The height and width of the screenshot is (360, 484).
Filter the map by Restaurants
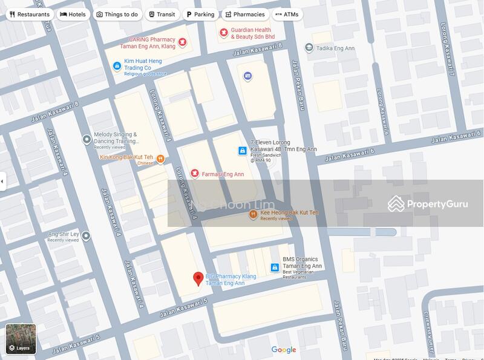pos(30,15)
